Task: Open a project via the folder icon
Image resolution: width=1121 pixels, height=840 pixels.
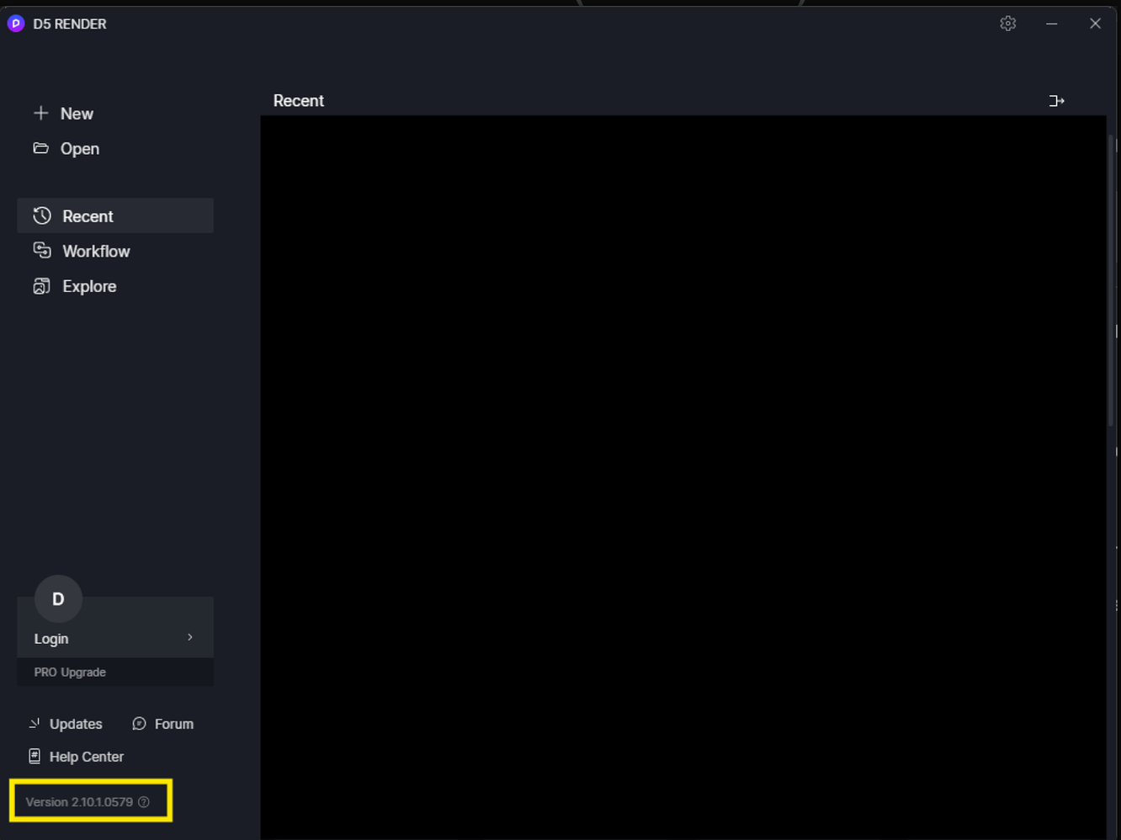Action: tap(40, 148)
